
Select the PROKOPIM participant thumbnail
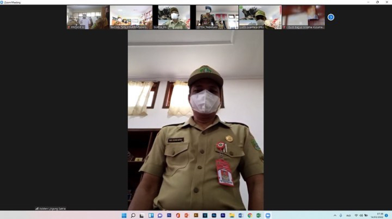[x=88, y=17]
